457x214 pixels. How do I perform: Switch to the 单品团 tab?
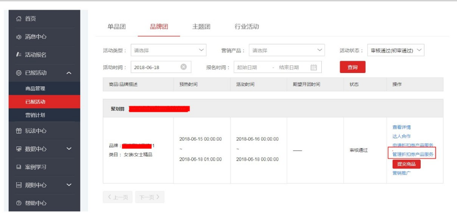pos(117,27)
